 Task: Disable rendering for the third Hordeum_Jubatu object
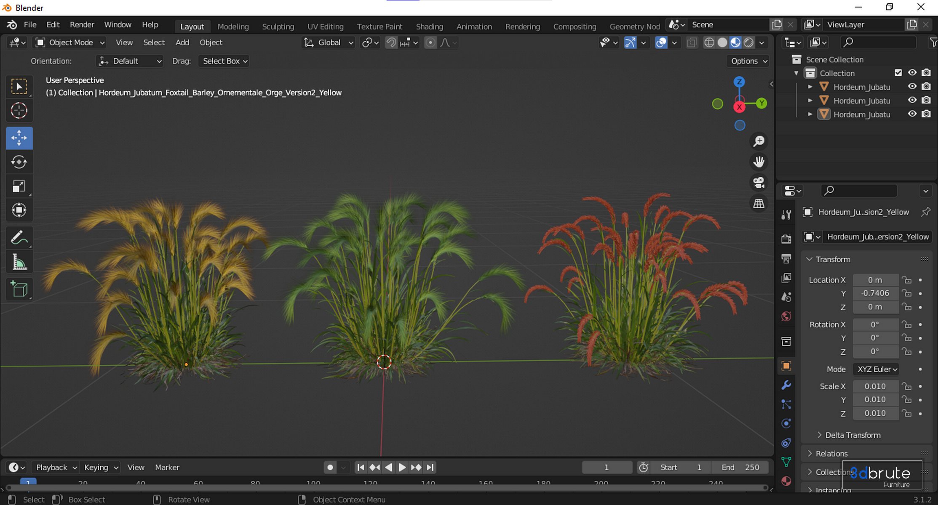(926, 114)
